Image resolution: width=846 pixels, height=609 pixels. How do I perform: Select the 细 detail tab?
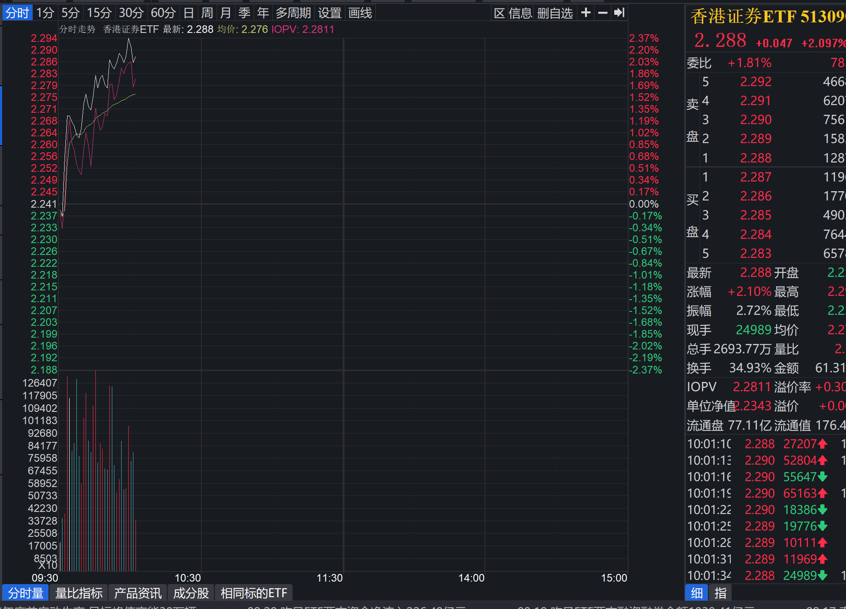click(x=697, y=593)
